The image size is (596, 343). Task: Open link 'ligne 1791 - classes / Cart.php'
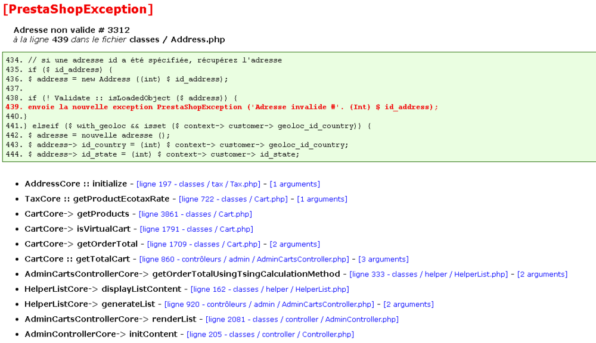(197, 229)
